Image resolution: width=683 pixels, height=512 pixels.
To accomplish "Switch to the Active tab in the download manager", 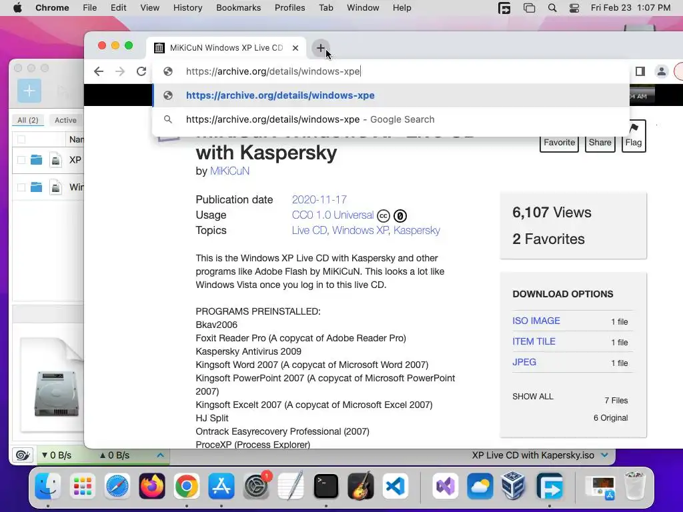I will pyautogui.click(x=65, y=120).
